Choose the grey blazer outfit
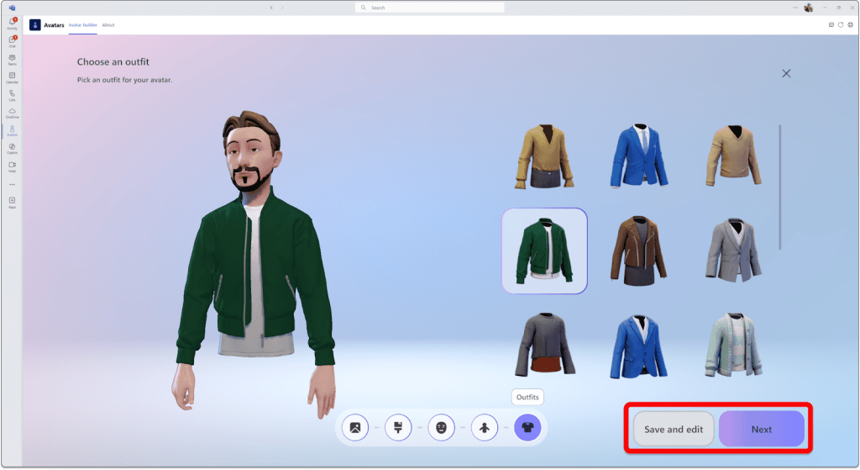This screenshot has width=860, height=470. click(x=733, y=251)
